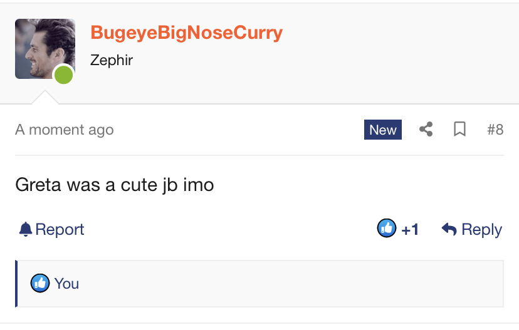Open the BugeyeBigNoseCurry username profile link
The width and height of the screenshot is (519, 330).
click(187, 33)
